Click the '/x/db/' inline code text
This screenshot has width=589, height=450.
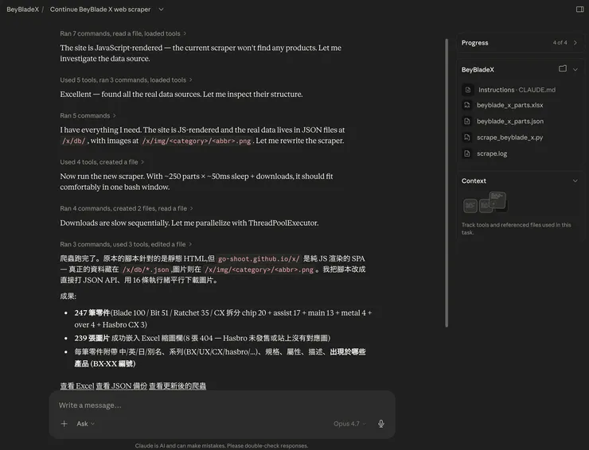73,141
